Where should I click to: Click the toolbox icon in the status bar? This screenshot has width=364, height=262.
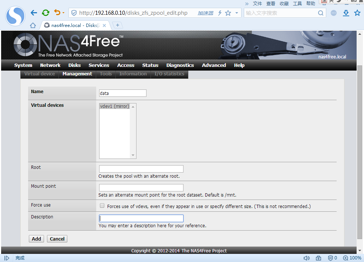(x=318, y=258)
